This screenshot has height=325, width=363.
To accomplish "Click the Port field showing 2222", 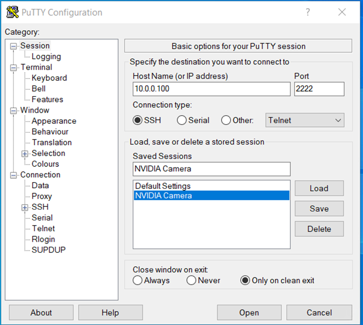I will coord(319,89).
